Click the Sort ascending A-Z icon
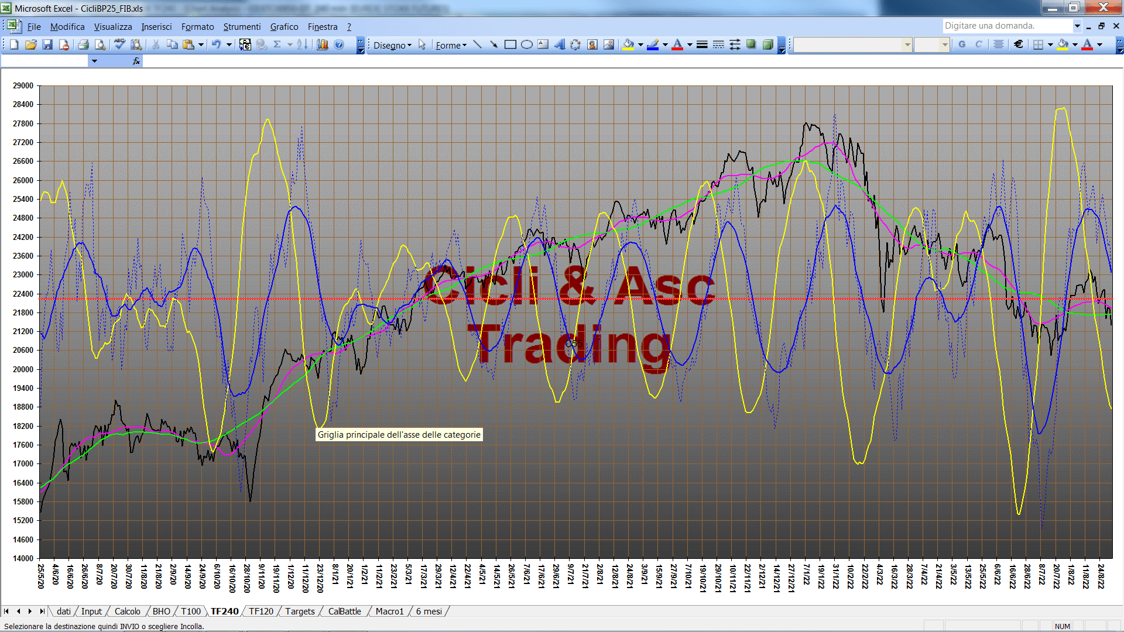1124x632 pixels. click(x=302, y=44)
